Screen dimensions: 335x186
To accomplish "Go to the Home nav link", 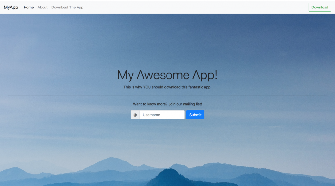I will [x=29, y=7].
